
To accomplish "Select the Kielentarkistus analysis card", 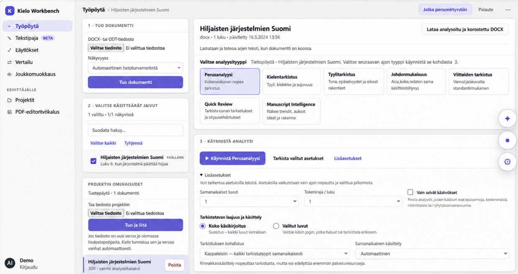I will (291, 81).
